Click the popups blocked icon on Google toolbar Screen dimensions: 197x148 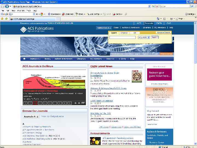tap(63, 14)
